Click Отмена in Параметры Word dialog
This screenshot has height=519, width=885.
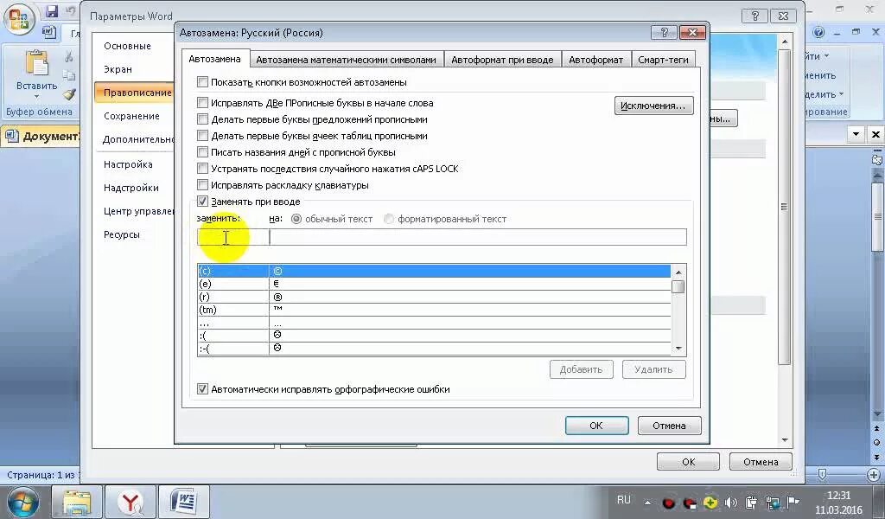(761, 462)
